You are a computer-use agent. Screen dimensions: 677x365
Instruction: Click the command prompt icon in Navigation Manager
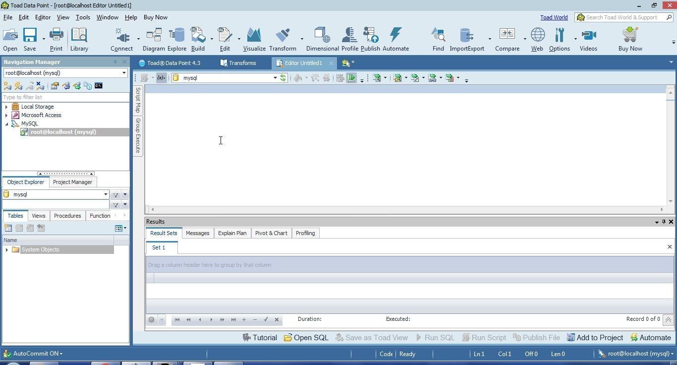tap(99, 86)
